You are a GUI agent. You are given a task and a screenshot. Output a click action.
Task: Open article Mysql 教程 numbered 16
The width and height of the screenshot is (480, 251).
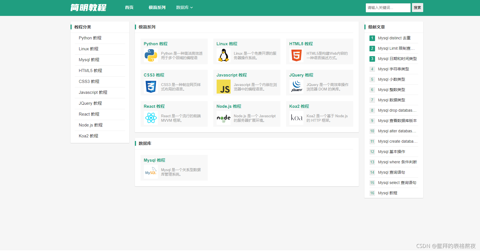(x=388, y=193)
